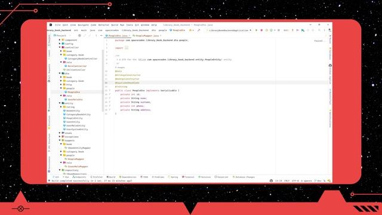Open JPA Structure tool window on left sidebar
Image resolution: width=382 pixels, height=215 pixels.
49,143
